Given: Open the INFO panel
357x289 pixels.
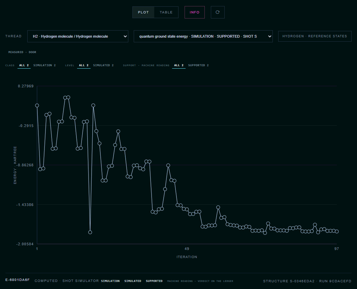Looking at the screenshot, I should coord(194,12).
